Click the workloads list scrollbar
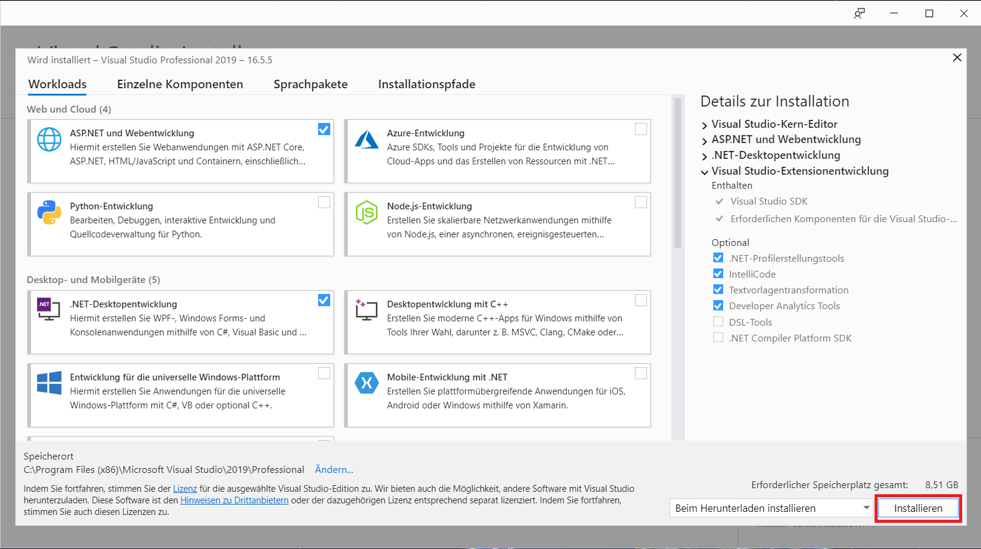 coord(678,173)
